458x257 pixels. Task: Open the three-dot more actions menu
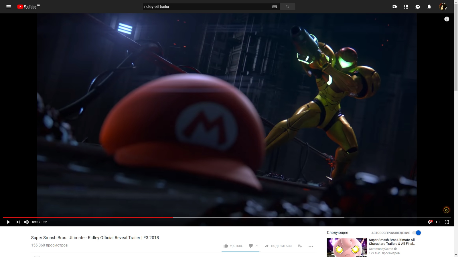tap(311, 246)
